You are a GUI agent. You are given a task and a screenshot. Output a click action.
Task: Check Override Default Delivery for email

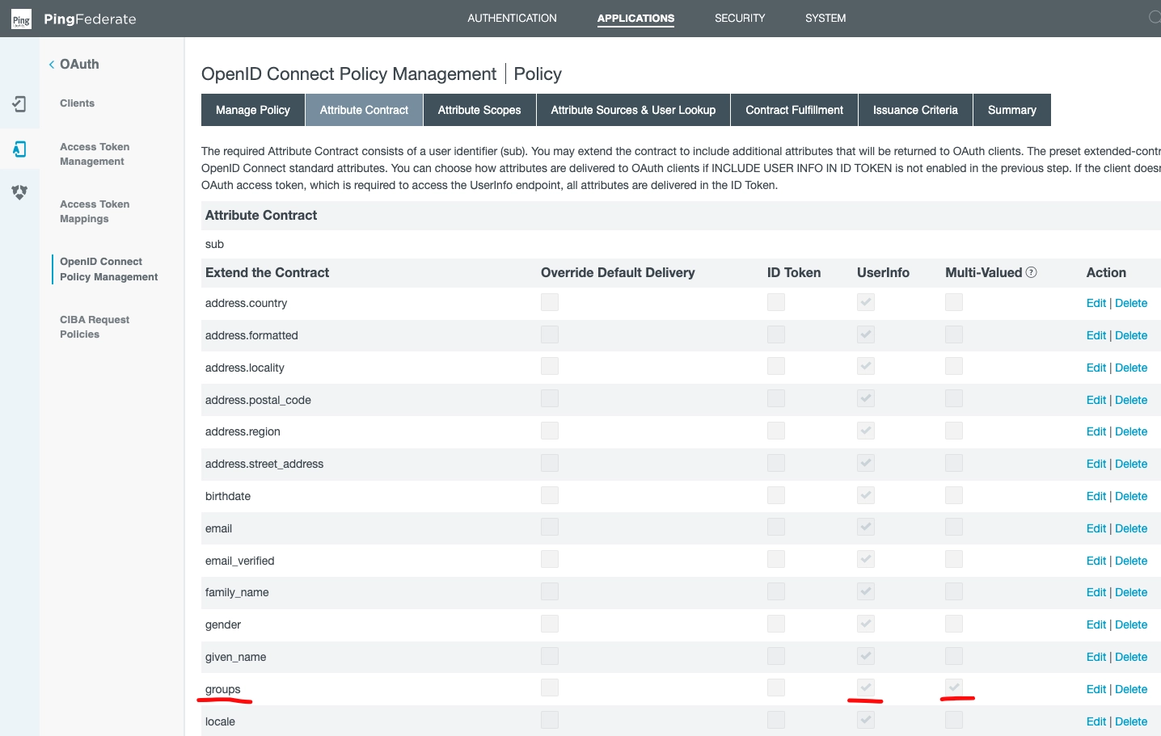pyautogui.click(x=550, y=527)
